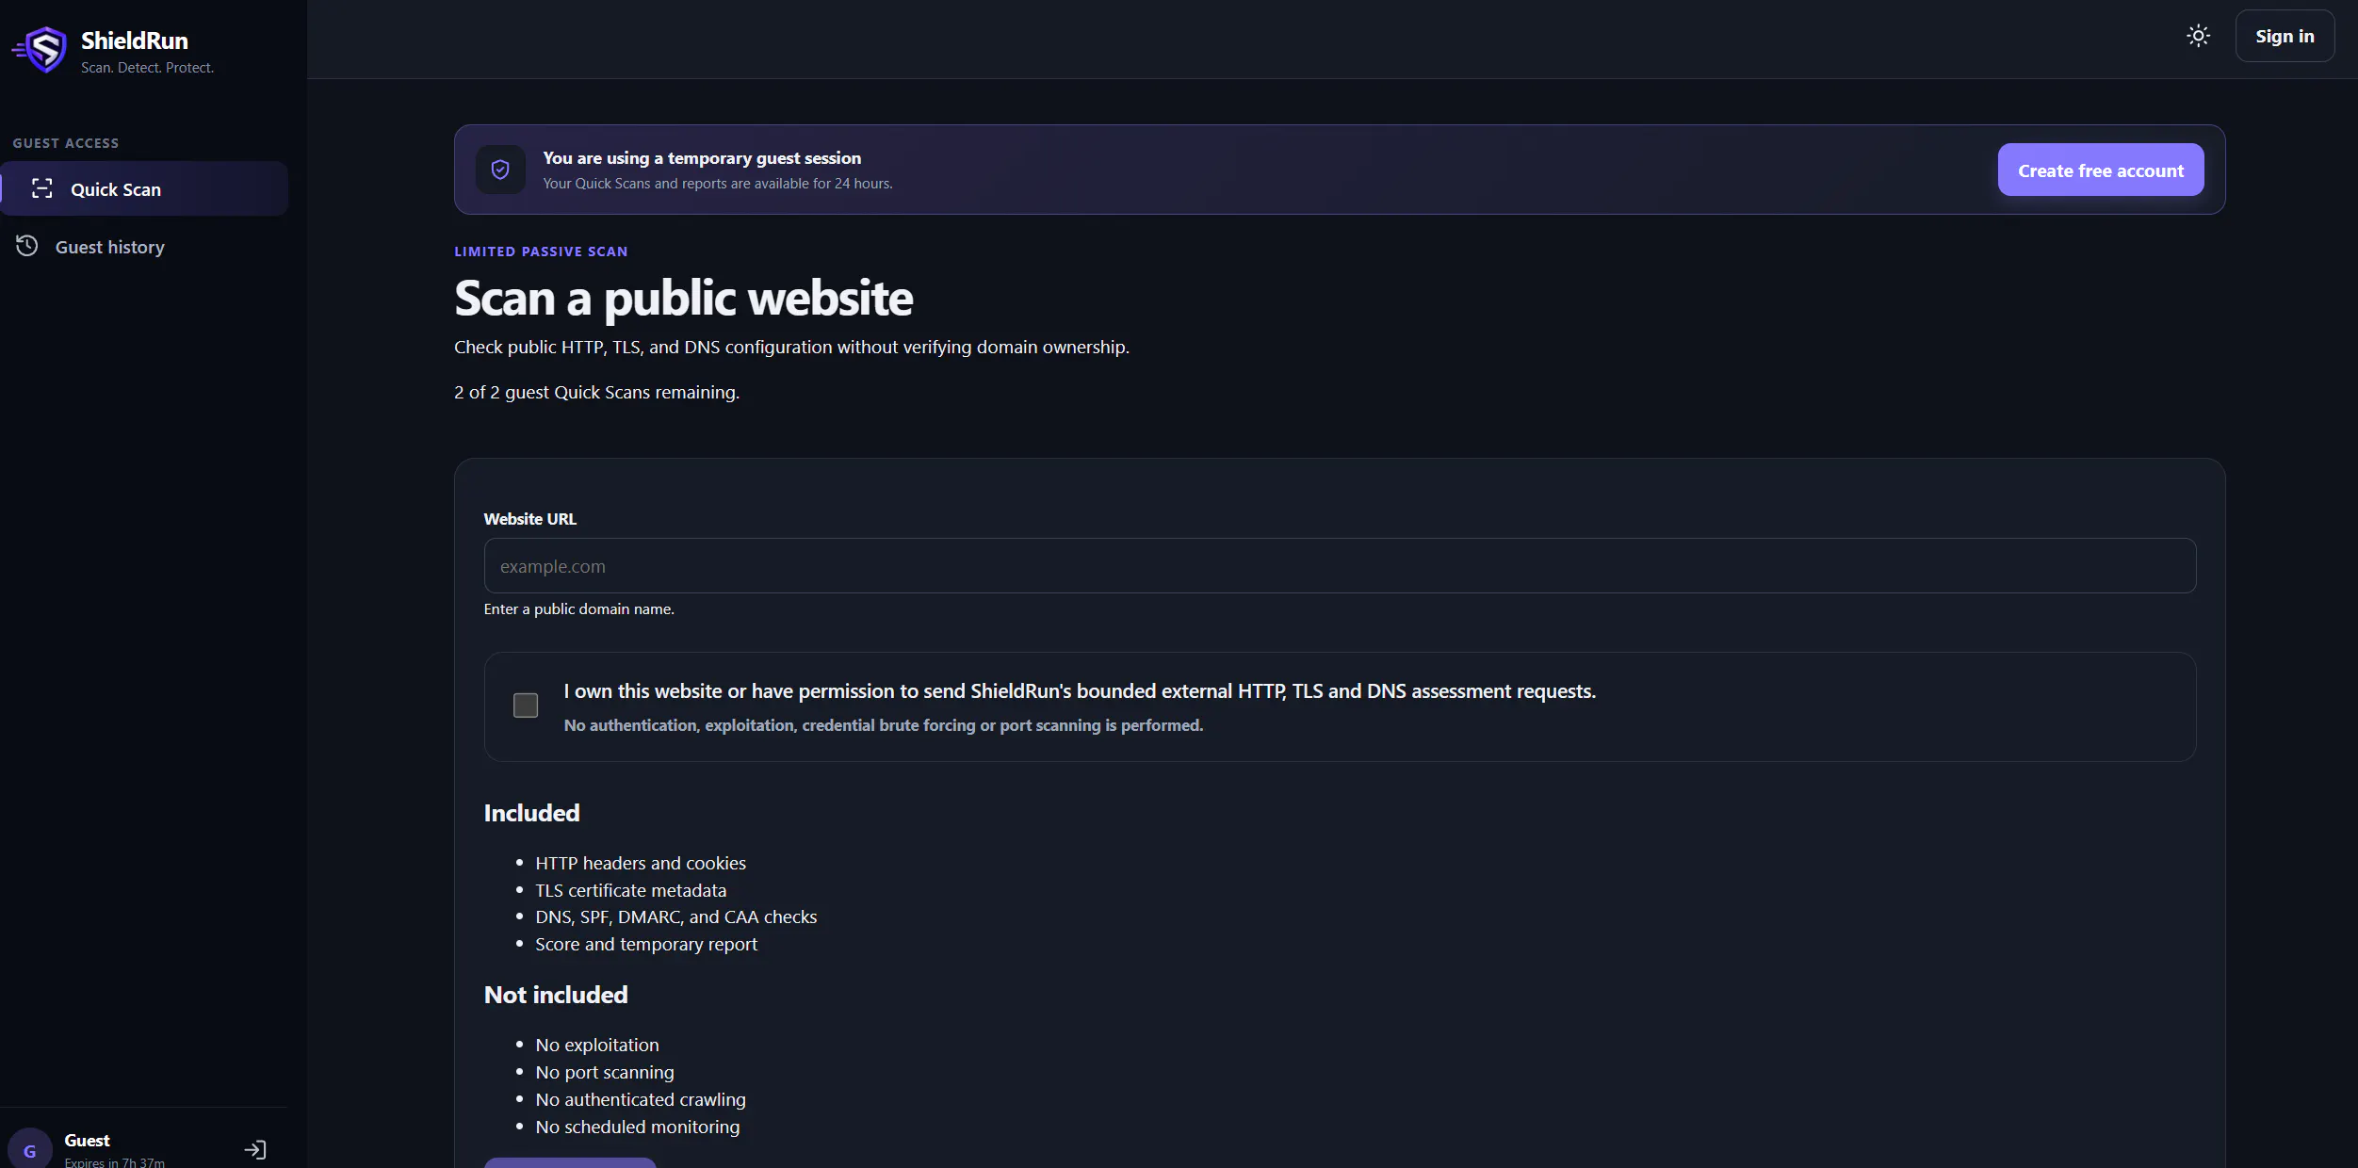Click 'No scheduled monitoring' list item
Image resolution: width=2358 pixels, height=1168 pixels.
[x=638, y=1127]
